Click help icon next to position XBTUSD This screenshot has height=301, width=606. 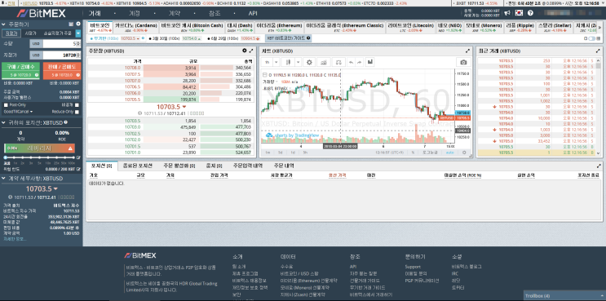coord(66,122)
